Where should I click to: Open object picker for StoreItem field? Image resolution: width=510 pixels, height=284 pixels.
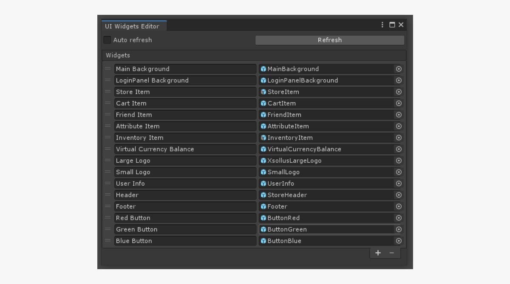pos(399,92)
